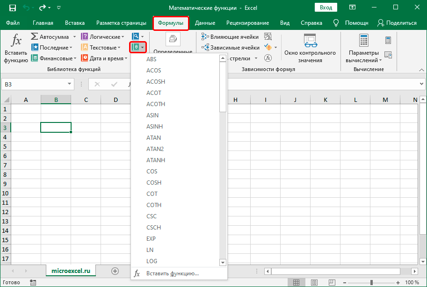Click the Evaluate Formula icon
Screen dimensions: 427x287
coord(268,58)
